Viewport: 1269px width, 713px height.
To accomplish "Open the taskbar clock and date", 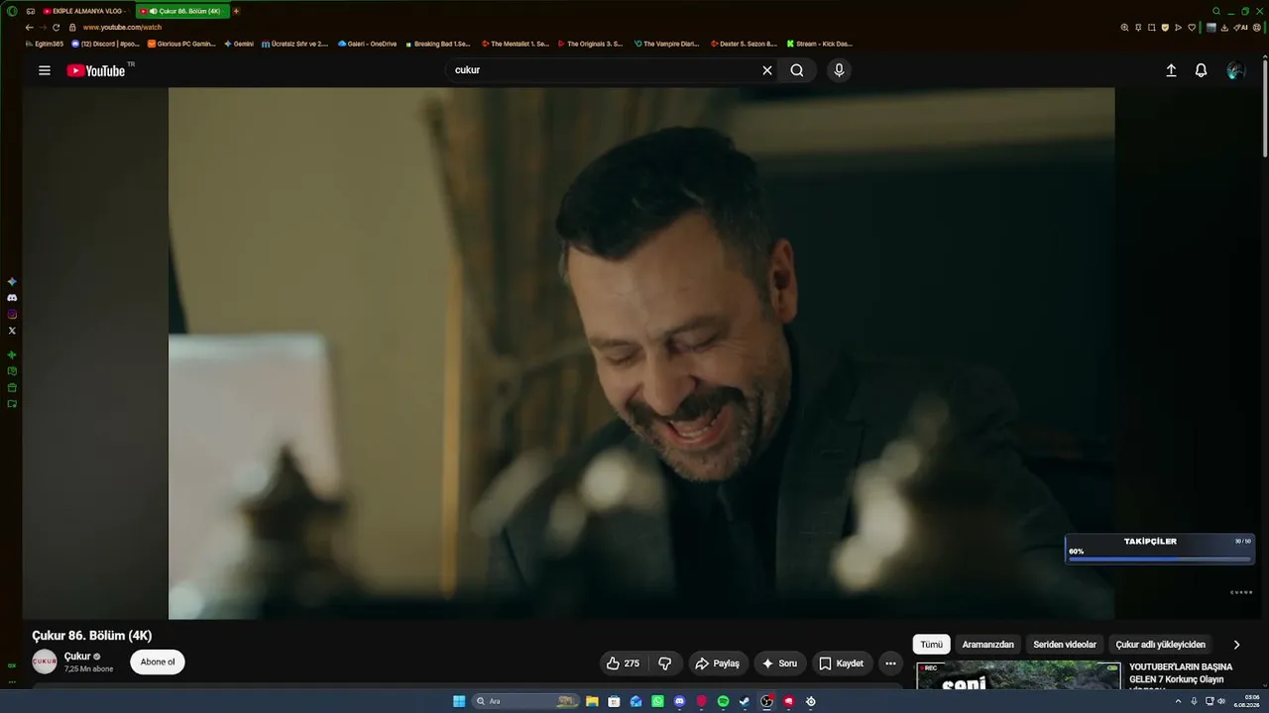I will 1246,701.
